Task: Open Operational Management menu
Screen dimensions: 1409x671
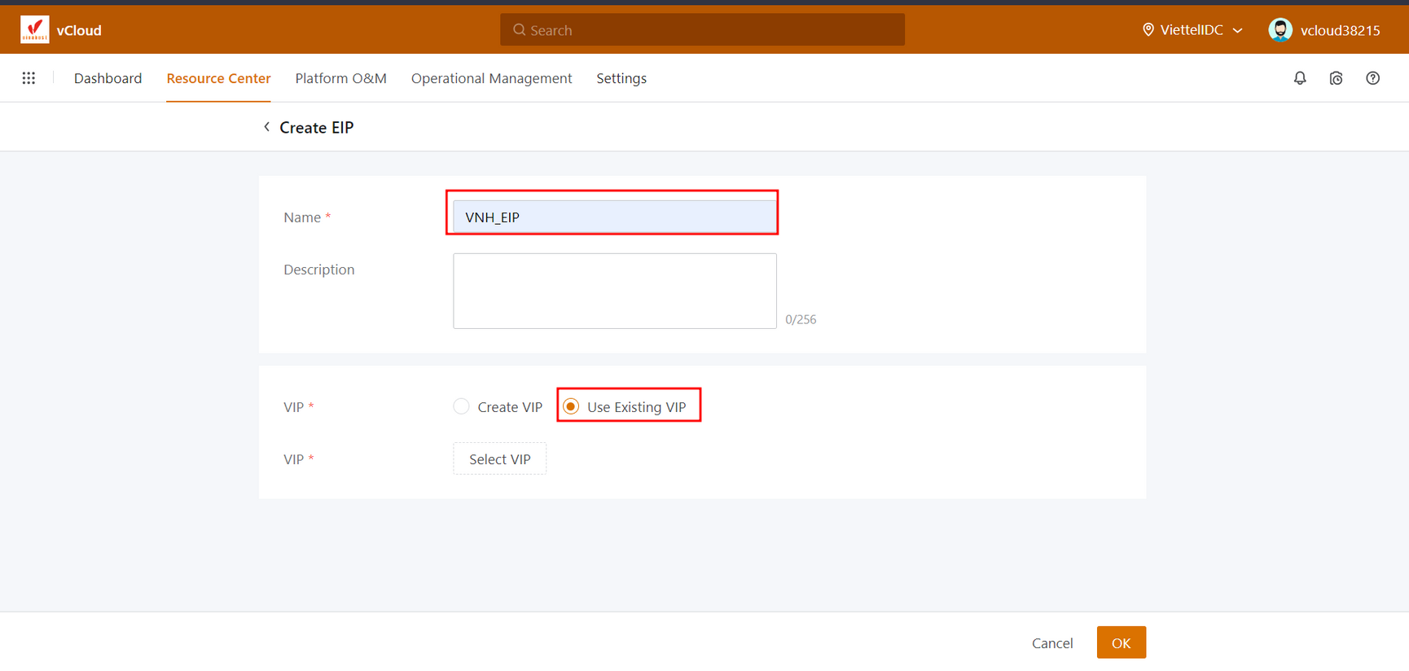Action: (491, 78)
